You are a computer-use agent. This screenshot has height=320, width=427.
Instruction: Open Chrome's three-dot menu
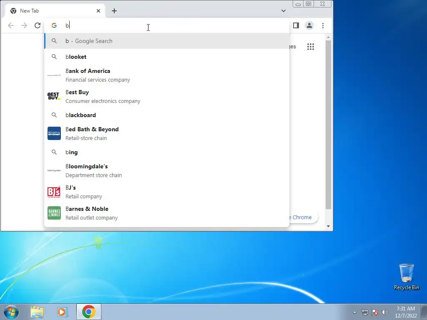(323, 25)
